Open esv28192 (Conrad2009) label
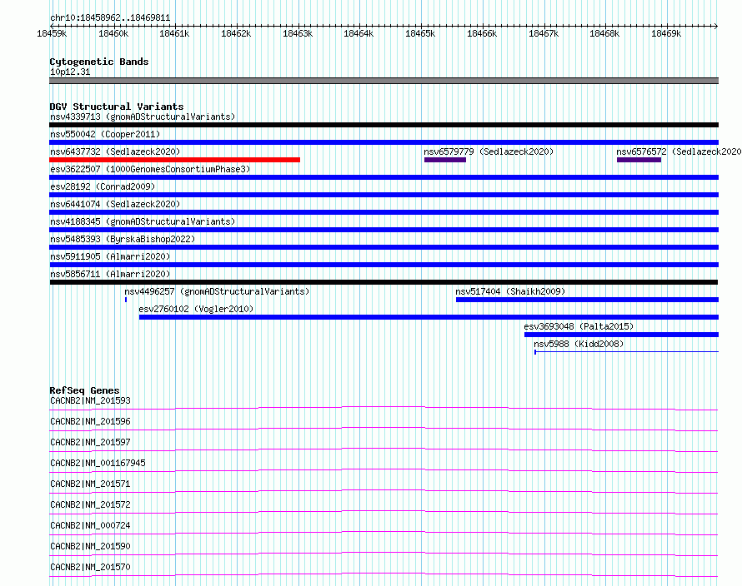Screen dimensions: 742x586 click(103, 186)
